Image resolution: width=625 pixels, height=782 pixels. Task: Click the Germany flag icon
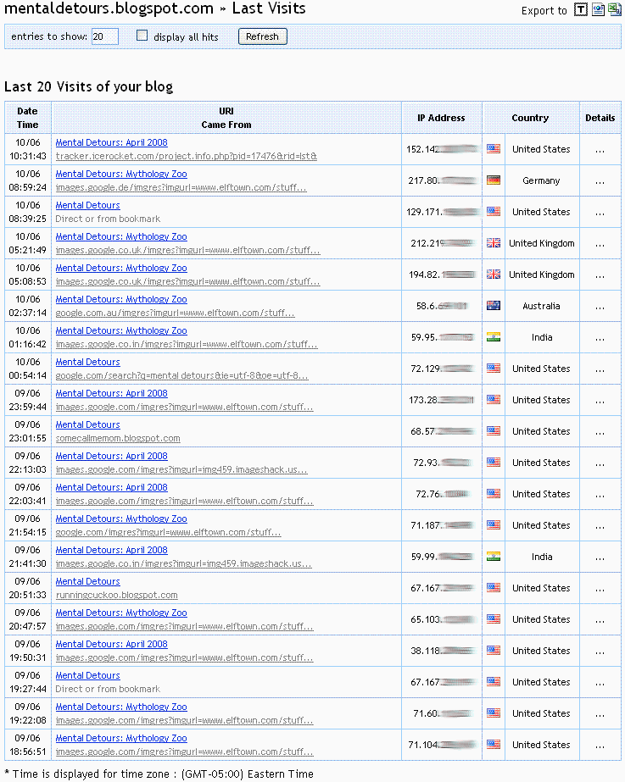pyautogui.click(x=494, y=180)
